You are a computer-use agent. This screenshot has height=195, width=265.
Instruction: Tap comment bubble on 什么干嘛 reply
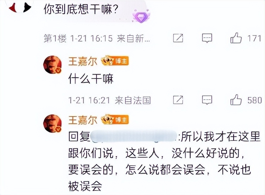click(x=207, y=100)
